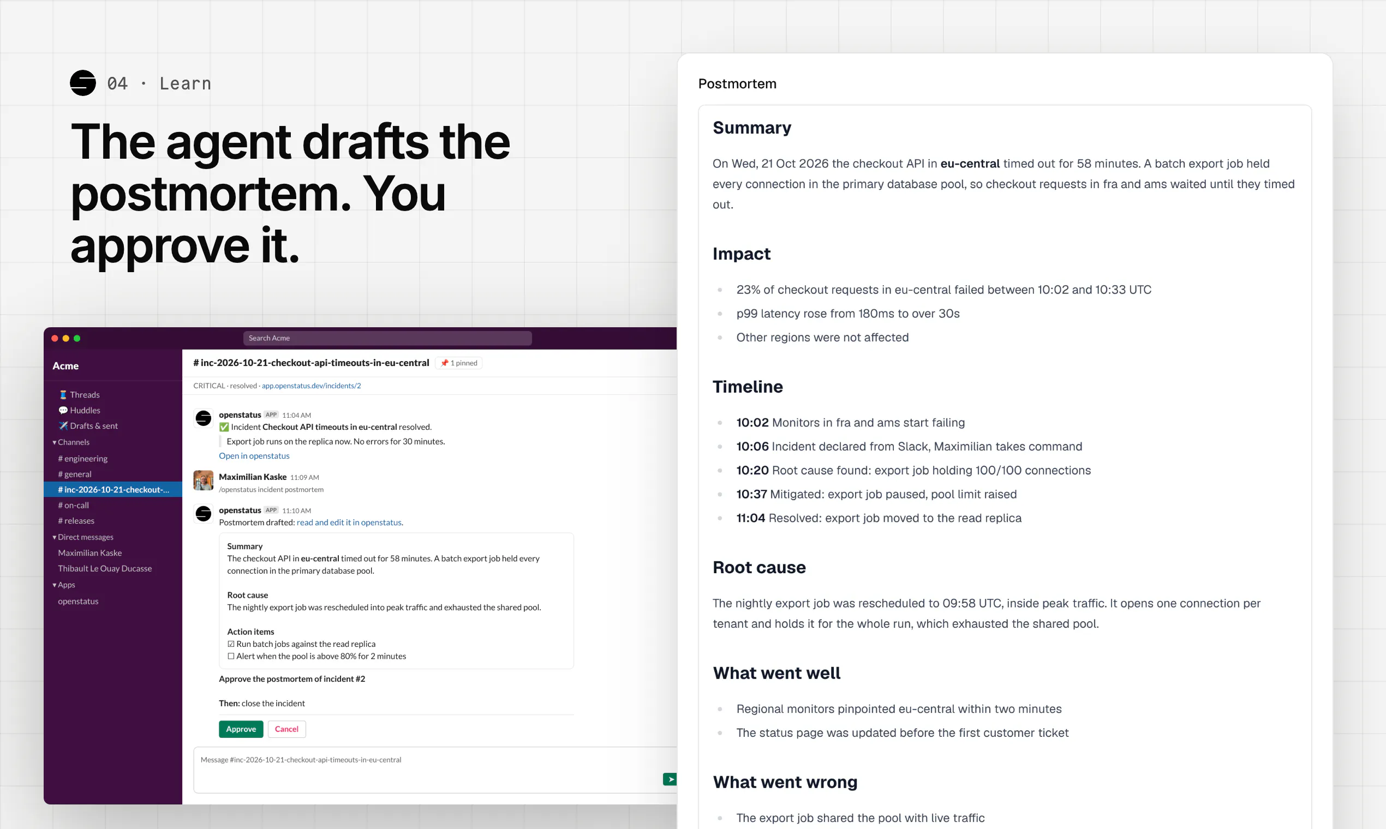
Task: Click the green checkmark emoji in resolved message
Action: [224, 428]
